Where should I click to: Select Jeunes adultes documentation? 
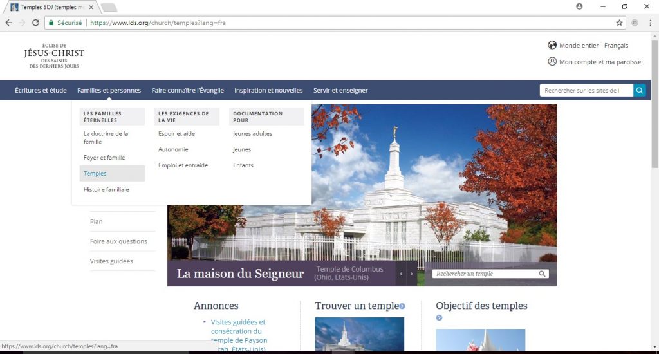click(252, 134)
